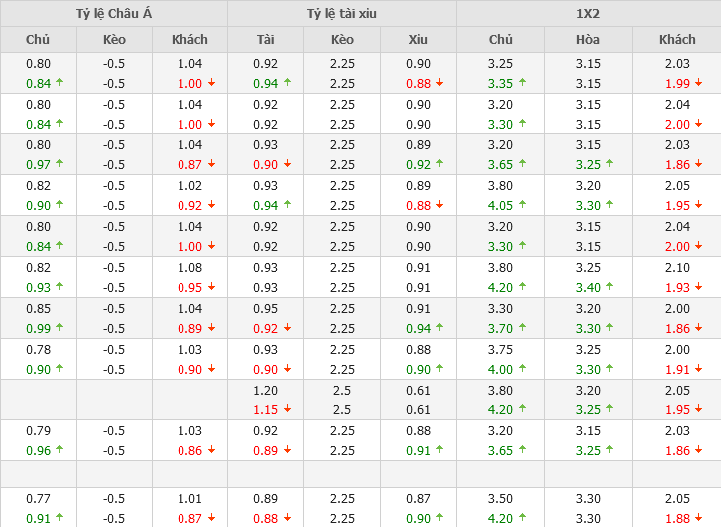Pick the 1.20 Tài odds value
Screen dimensions: 721x527
coord(265,391)
